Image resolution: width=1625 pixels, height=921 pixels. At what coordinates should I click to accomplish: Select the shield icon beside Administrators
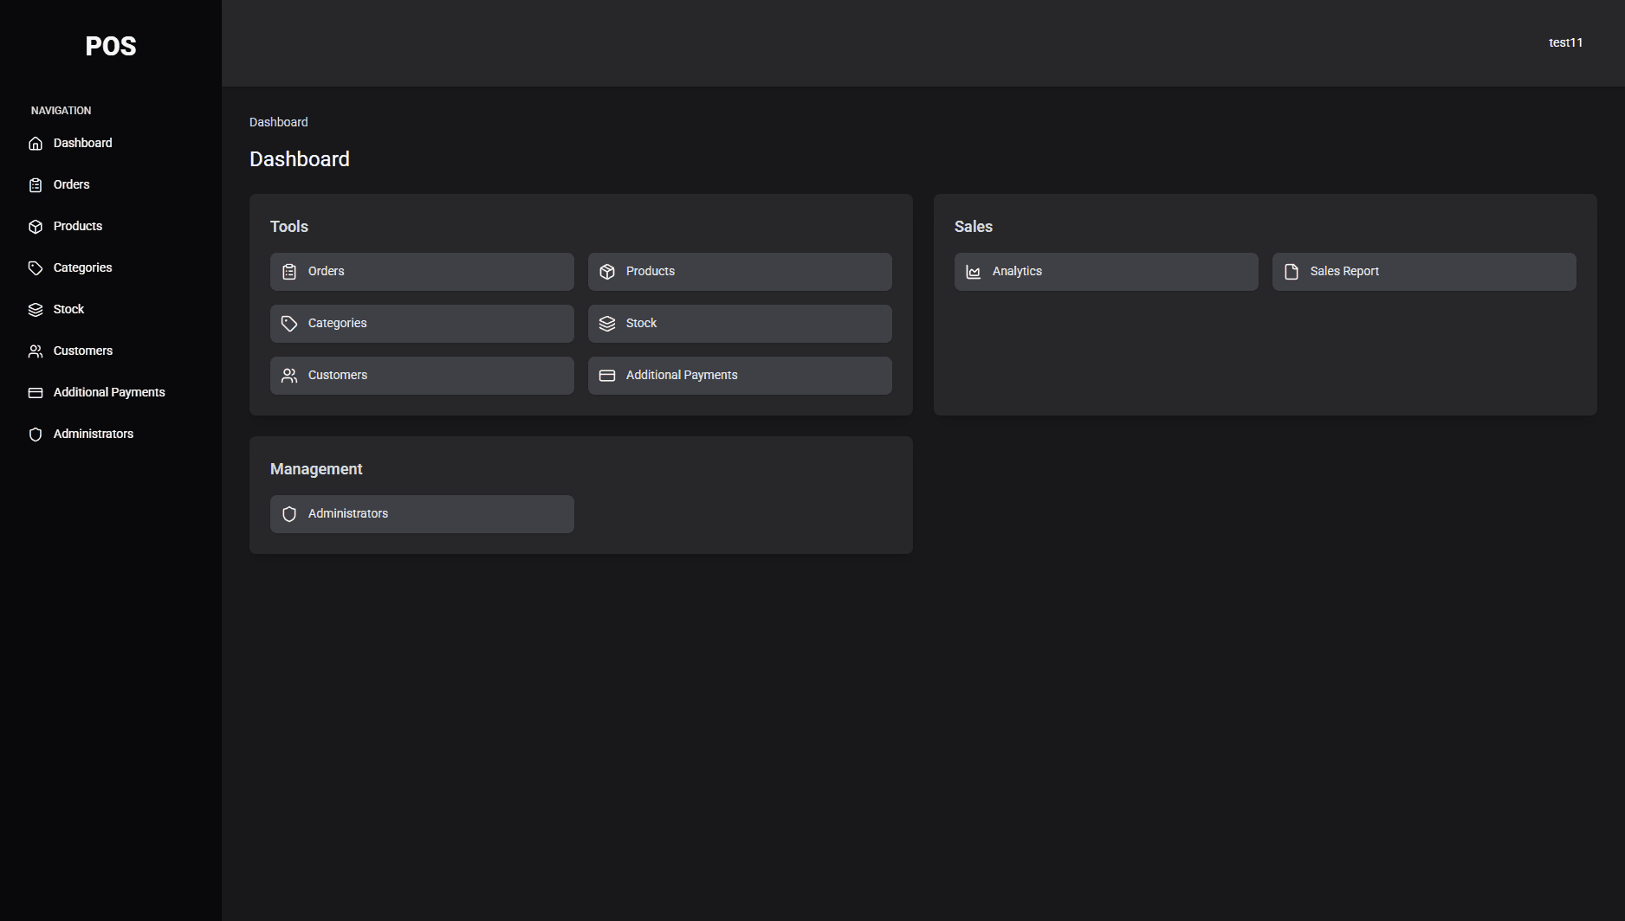pos(35,434)
